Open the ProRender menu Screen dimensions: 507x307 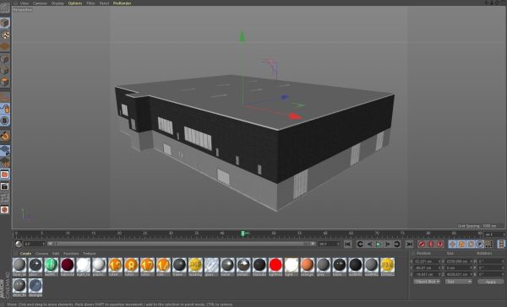click(x=122, y=3)
